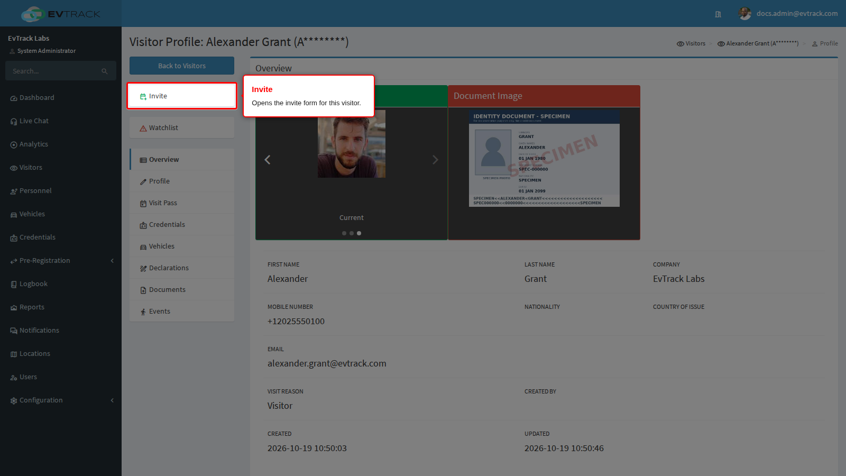
Task: Click the Watchlist warning button
Action: [x=182, y=128]
